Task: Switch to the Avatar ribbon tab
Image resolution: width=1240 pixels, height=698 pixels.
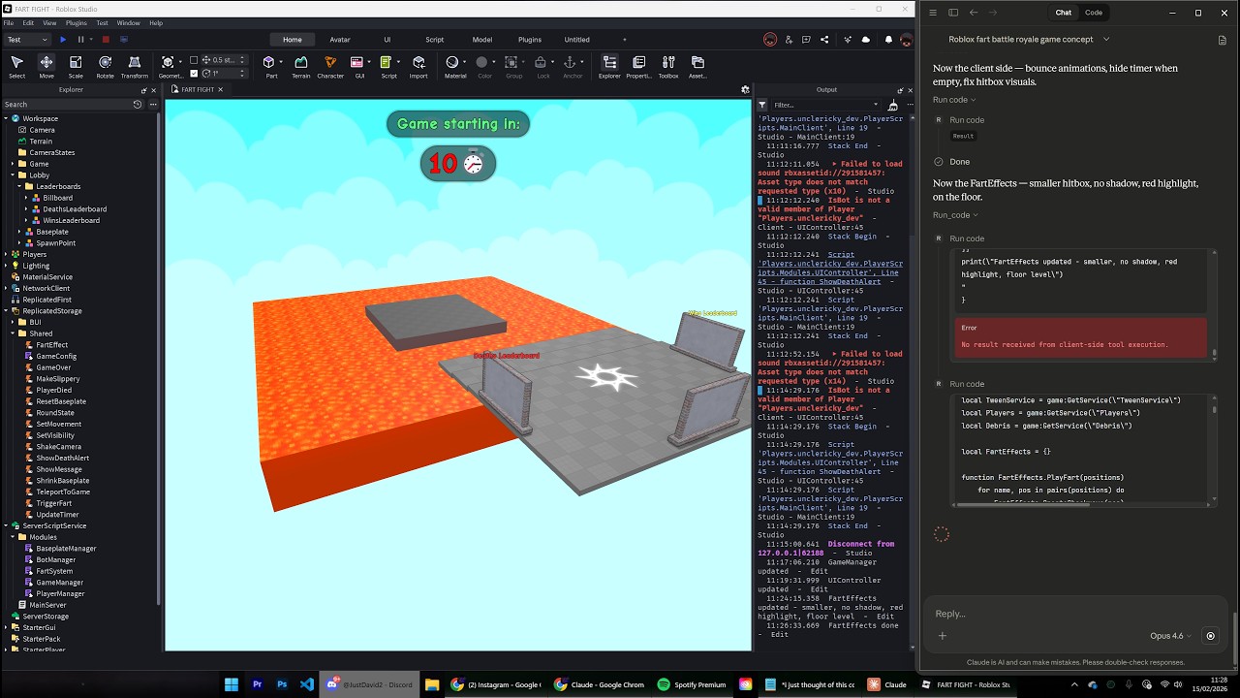Action: (340, 40)
